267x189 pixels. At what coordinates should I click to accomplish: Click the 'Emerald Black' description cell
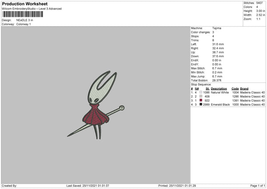[220, 104]
